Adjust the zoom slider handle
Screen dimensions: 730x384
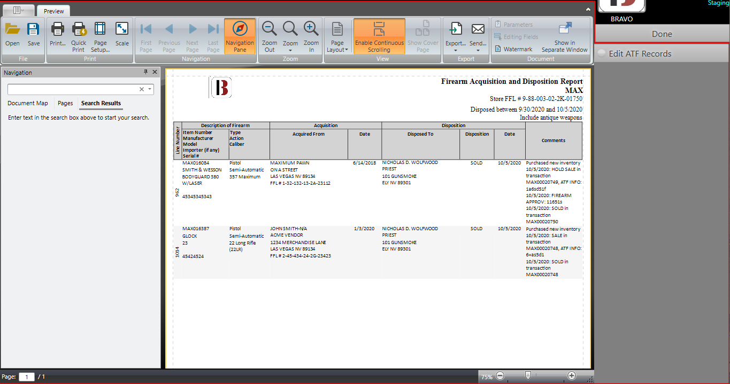tap(528, 375)
